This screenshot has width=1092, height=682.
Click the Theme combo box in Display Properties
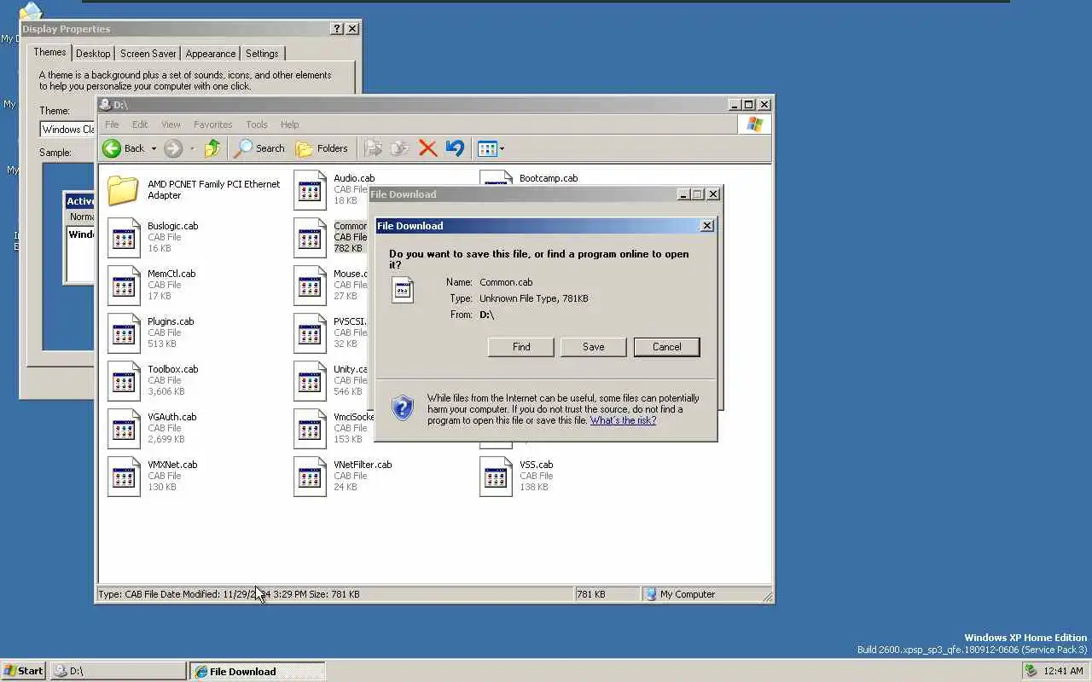[67, 130]
